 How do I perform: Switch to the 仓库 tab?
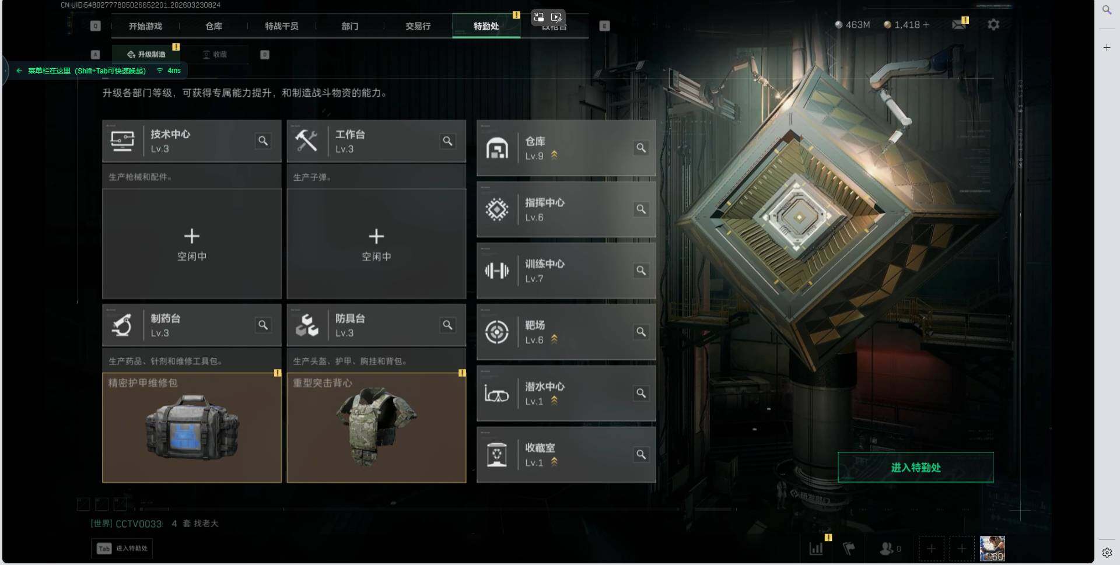pos(213,26)
